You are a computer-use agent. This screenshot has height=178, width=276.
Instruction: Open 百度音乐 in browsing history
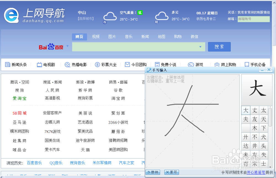34,163
